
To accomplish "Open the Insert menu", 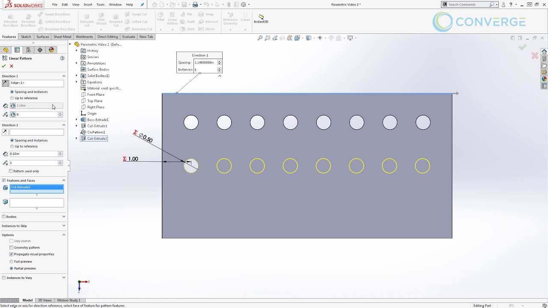I will tap(88, 4).
